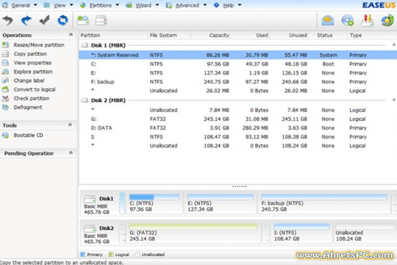Image resolution: width=397 pixels, height=265 pixels.
Task: Open the Wizard menu
Action: (143, 5)
